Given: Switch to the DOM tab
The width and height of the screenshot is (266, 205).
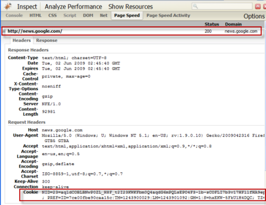Looking at the screenshot, I should tap(88, 15).
